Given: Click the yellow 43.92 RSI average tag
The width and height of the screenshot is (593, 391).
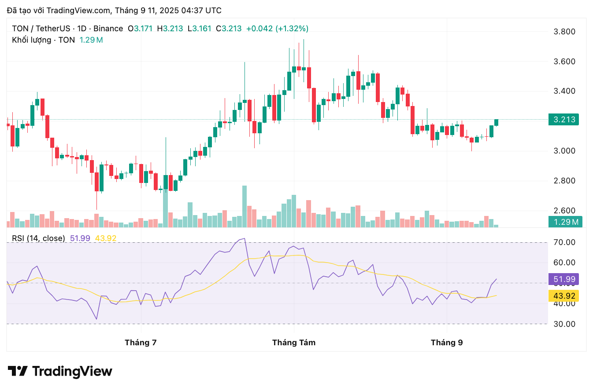Looking at the screenshot, I should tap(565, 296).
